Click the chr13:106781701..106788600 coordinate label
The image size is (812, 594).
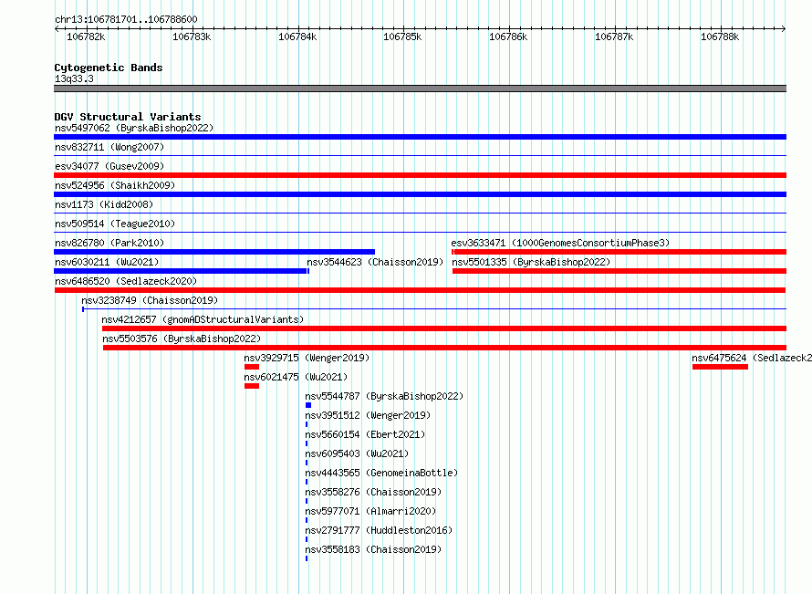[126, 19]
